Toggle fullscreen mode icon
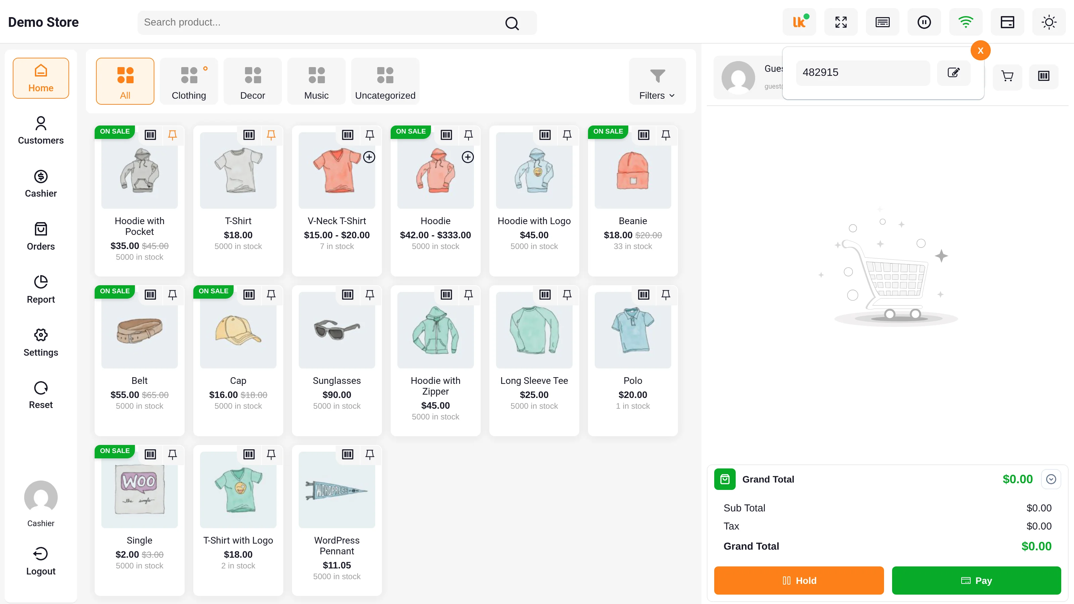This screenshot has height=604, width=1074. [x=841, y=22]
